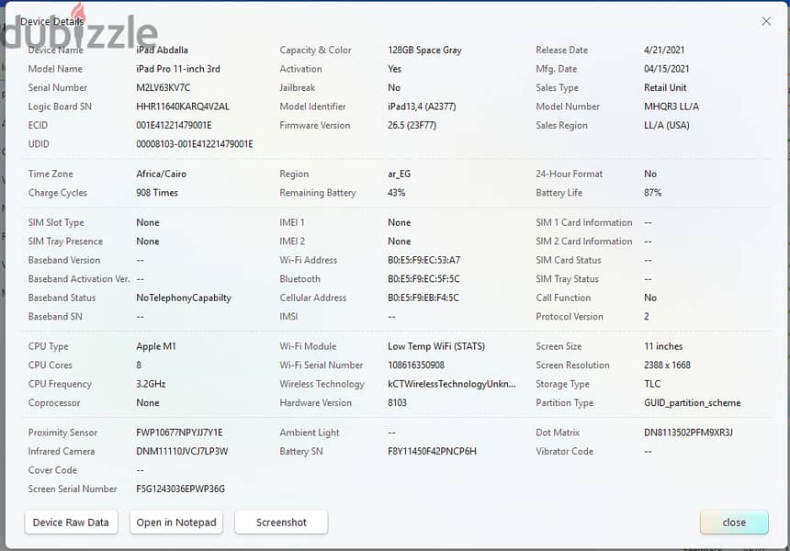Select remaining battery 43%
Screen dimensions: 790x551
point(397,193)
